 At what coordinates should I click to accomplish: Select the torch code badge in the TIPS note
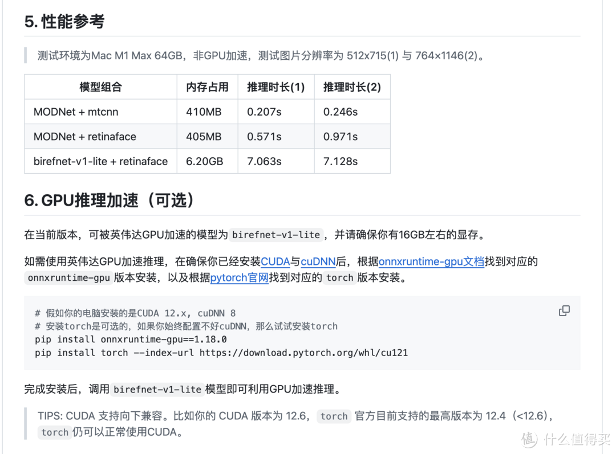coord(334,416)
